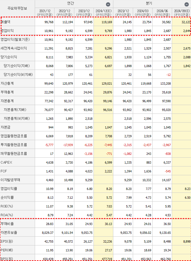191x261 pixels.
Task: Select the 자본총계(비지배) row label
Action: click(x=17, y=119)
